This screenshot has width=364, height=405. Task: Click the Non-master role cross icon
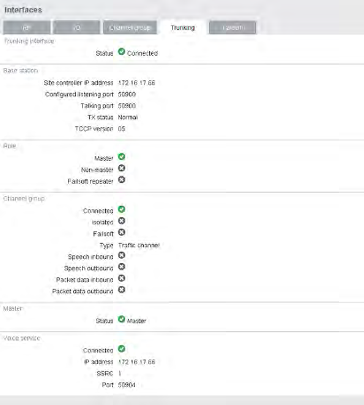[122, 168]
